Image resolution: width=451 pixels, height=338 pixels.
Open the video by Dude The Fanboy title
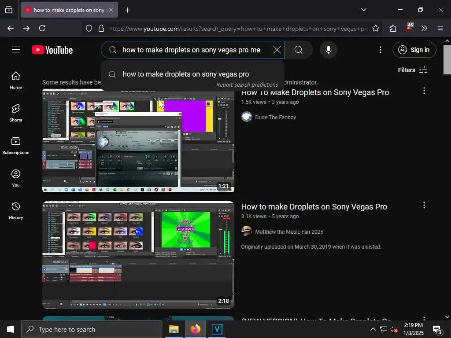[315, 92]
